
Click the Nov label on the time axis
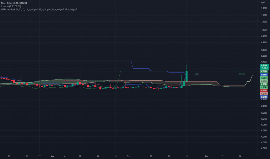pos(207,156)
